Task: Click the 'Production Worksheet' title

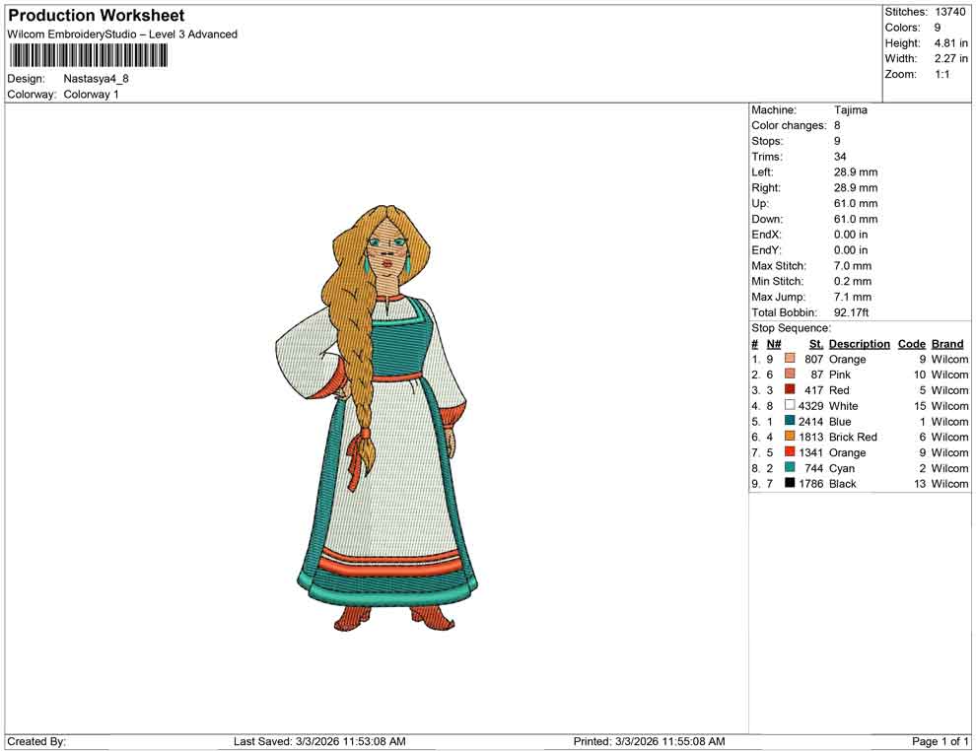Action: click(x=97, y=16)
